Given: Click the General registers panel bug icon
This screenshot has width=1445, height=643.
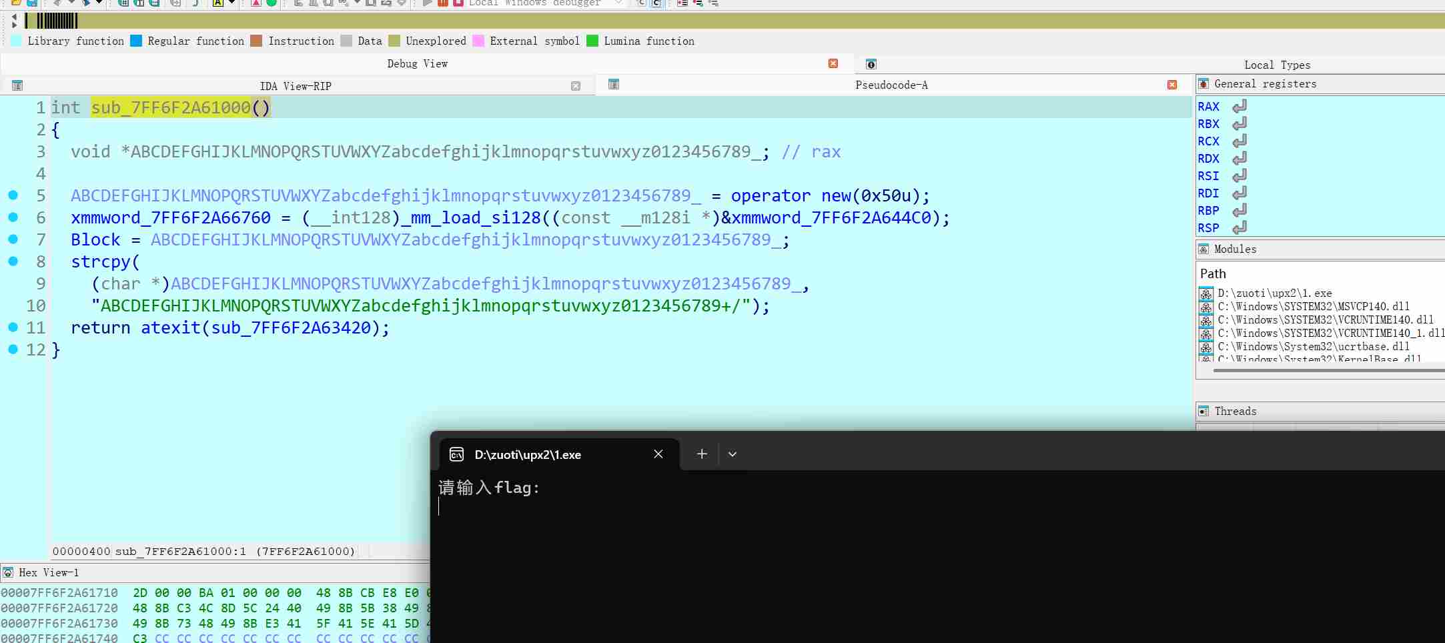Looking at the screenshot, I should point(1203,84).
